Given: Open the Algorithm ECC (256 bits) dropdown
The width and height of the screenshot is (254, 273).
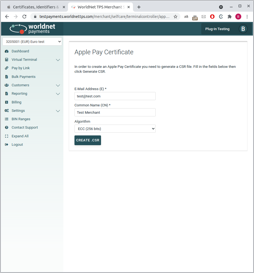Looking at the screenshot, I should tap(115, 129).
